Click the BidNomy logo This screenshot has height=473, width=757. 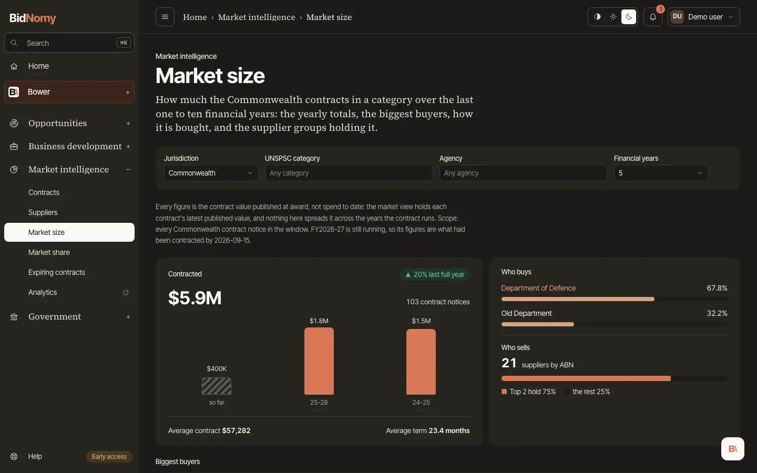pyautogui.click(x=33, y=18)
